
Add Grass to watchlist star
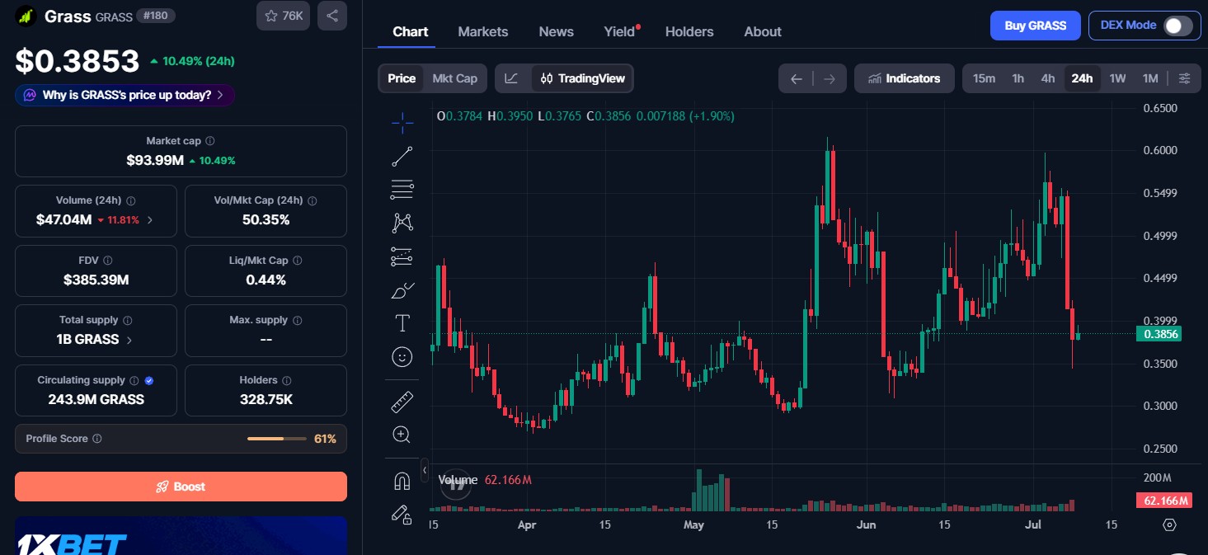point(283,16)
